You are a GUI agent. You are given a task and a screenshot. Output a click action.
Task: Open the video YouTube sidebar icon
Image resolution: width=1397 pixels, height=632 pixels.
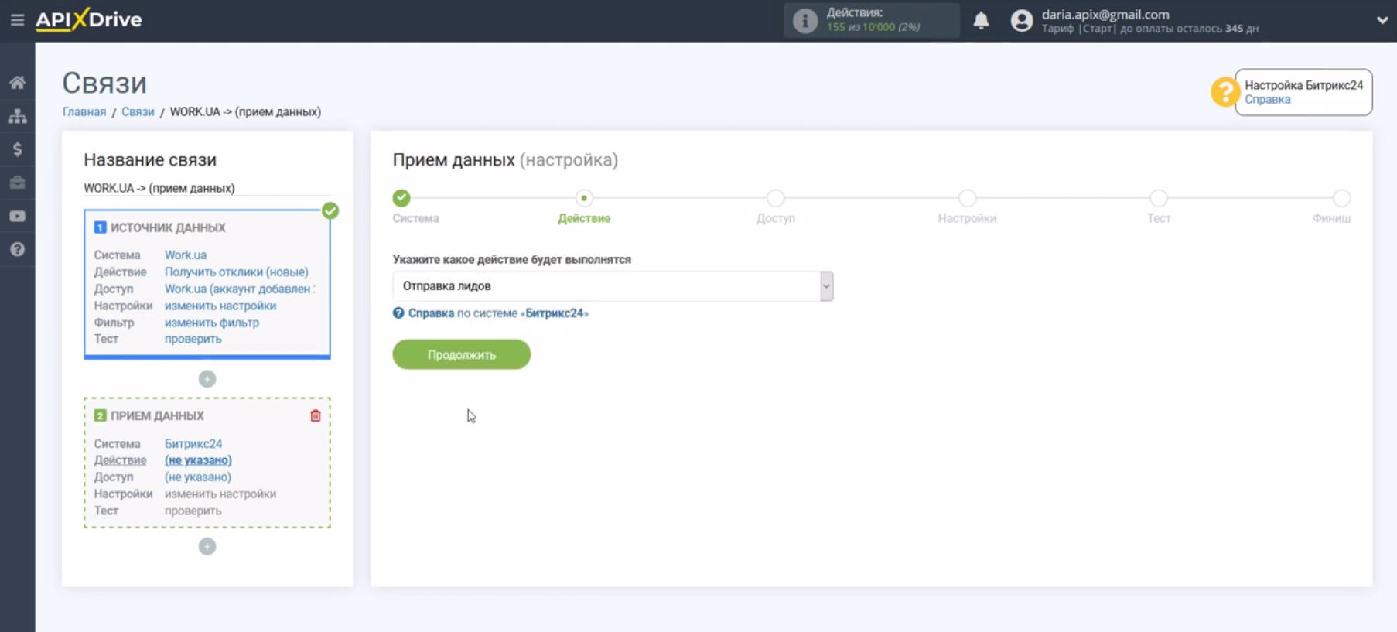point(17,217)
